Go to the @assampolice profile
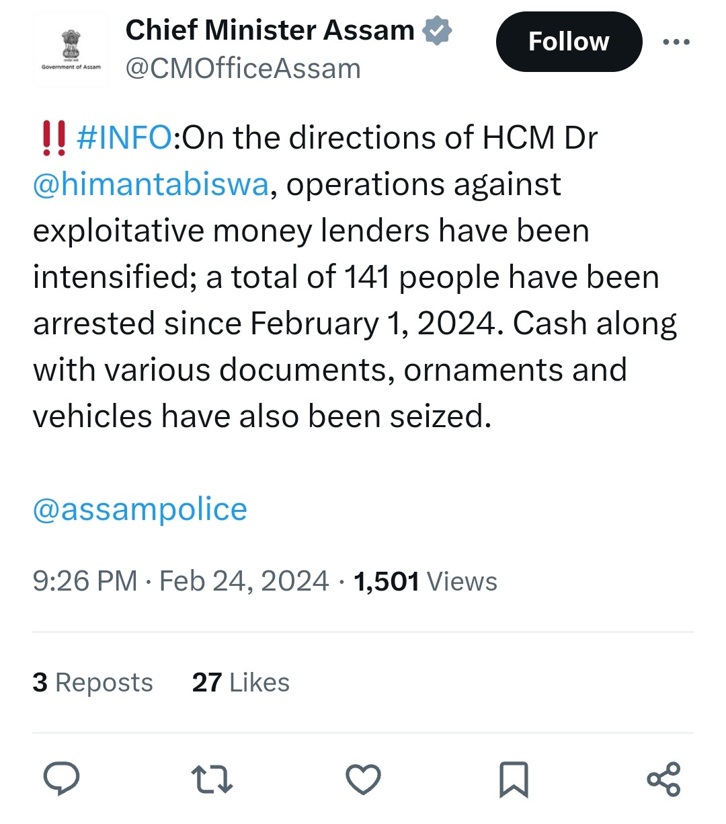The height and width of the screenshot is (824, 726). coord(140,509)
